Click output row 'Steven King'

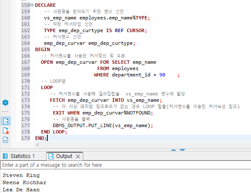pyautogui.click(x=21, y=175)
